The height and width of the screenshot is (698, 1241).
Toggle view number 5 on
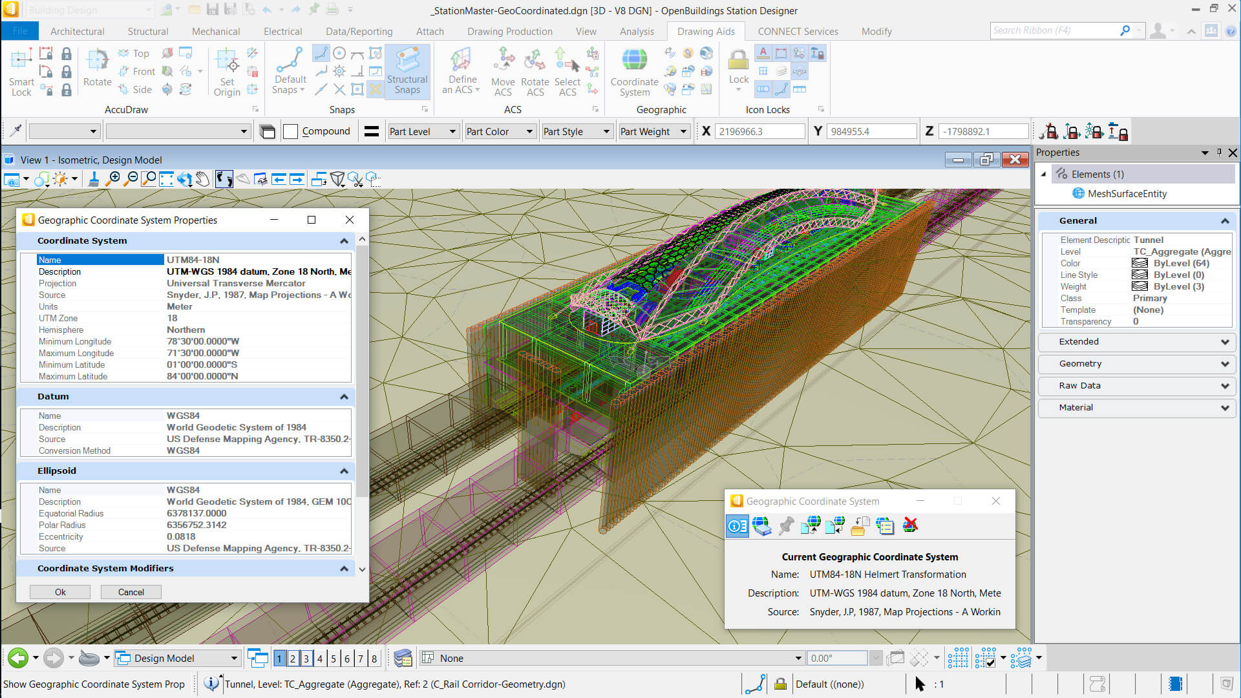pyautogui.click(x=334, y=659)
